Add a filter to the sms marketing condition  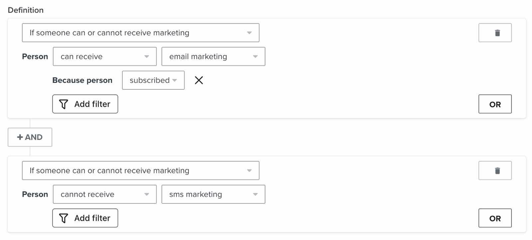point(85,218)
